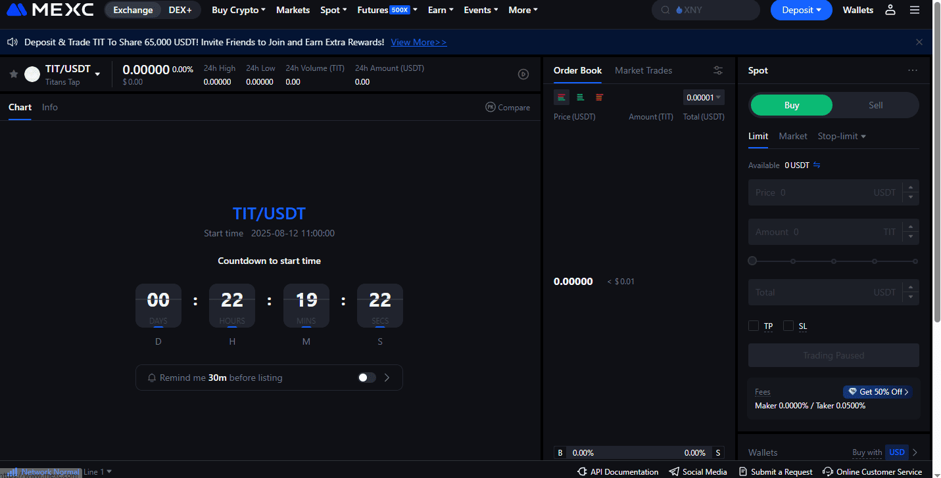Viewport: 941px width, 478px height.
Task: Click the amount slider end marker
Action: [x=915, y=261]
